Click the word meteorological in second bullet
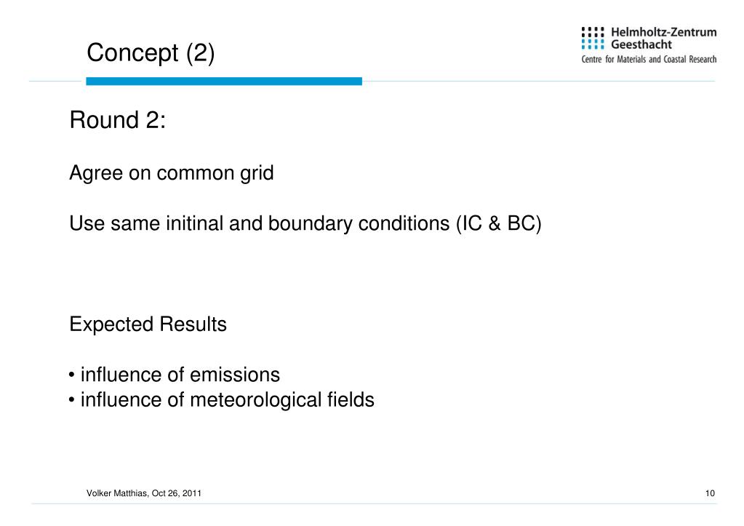Viewport: 744px width, 526px height. click(256, 400)
